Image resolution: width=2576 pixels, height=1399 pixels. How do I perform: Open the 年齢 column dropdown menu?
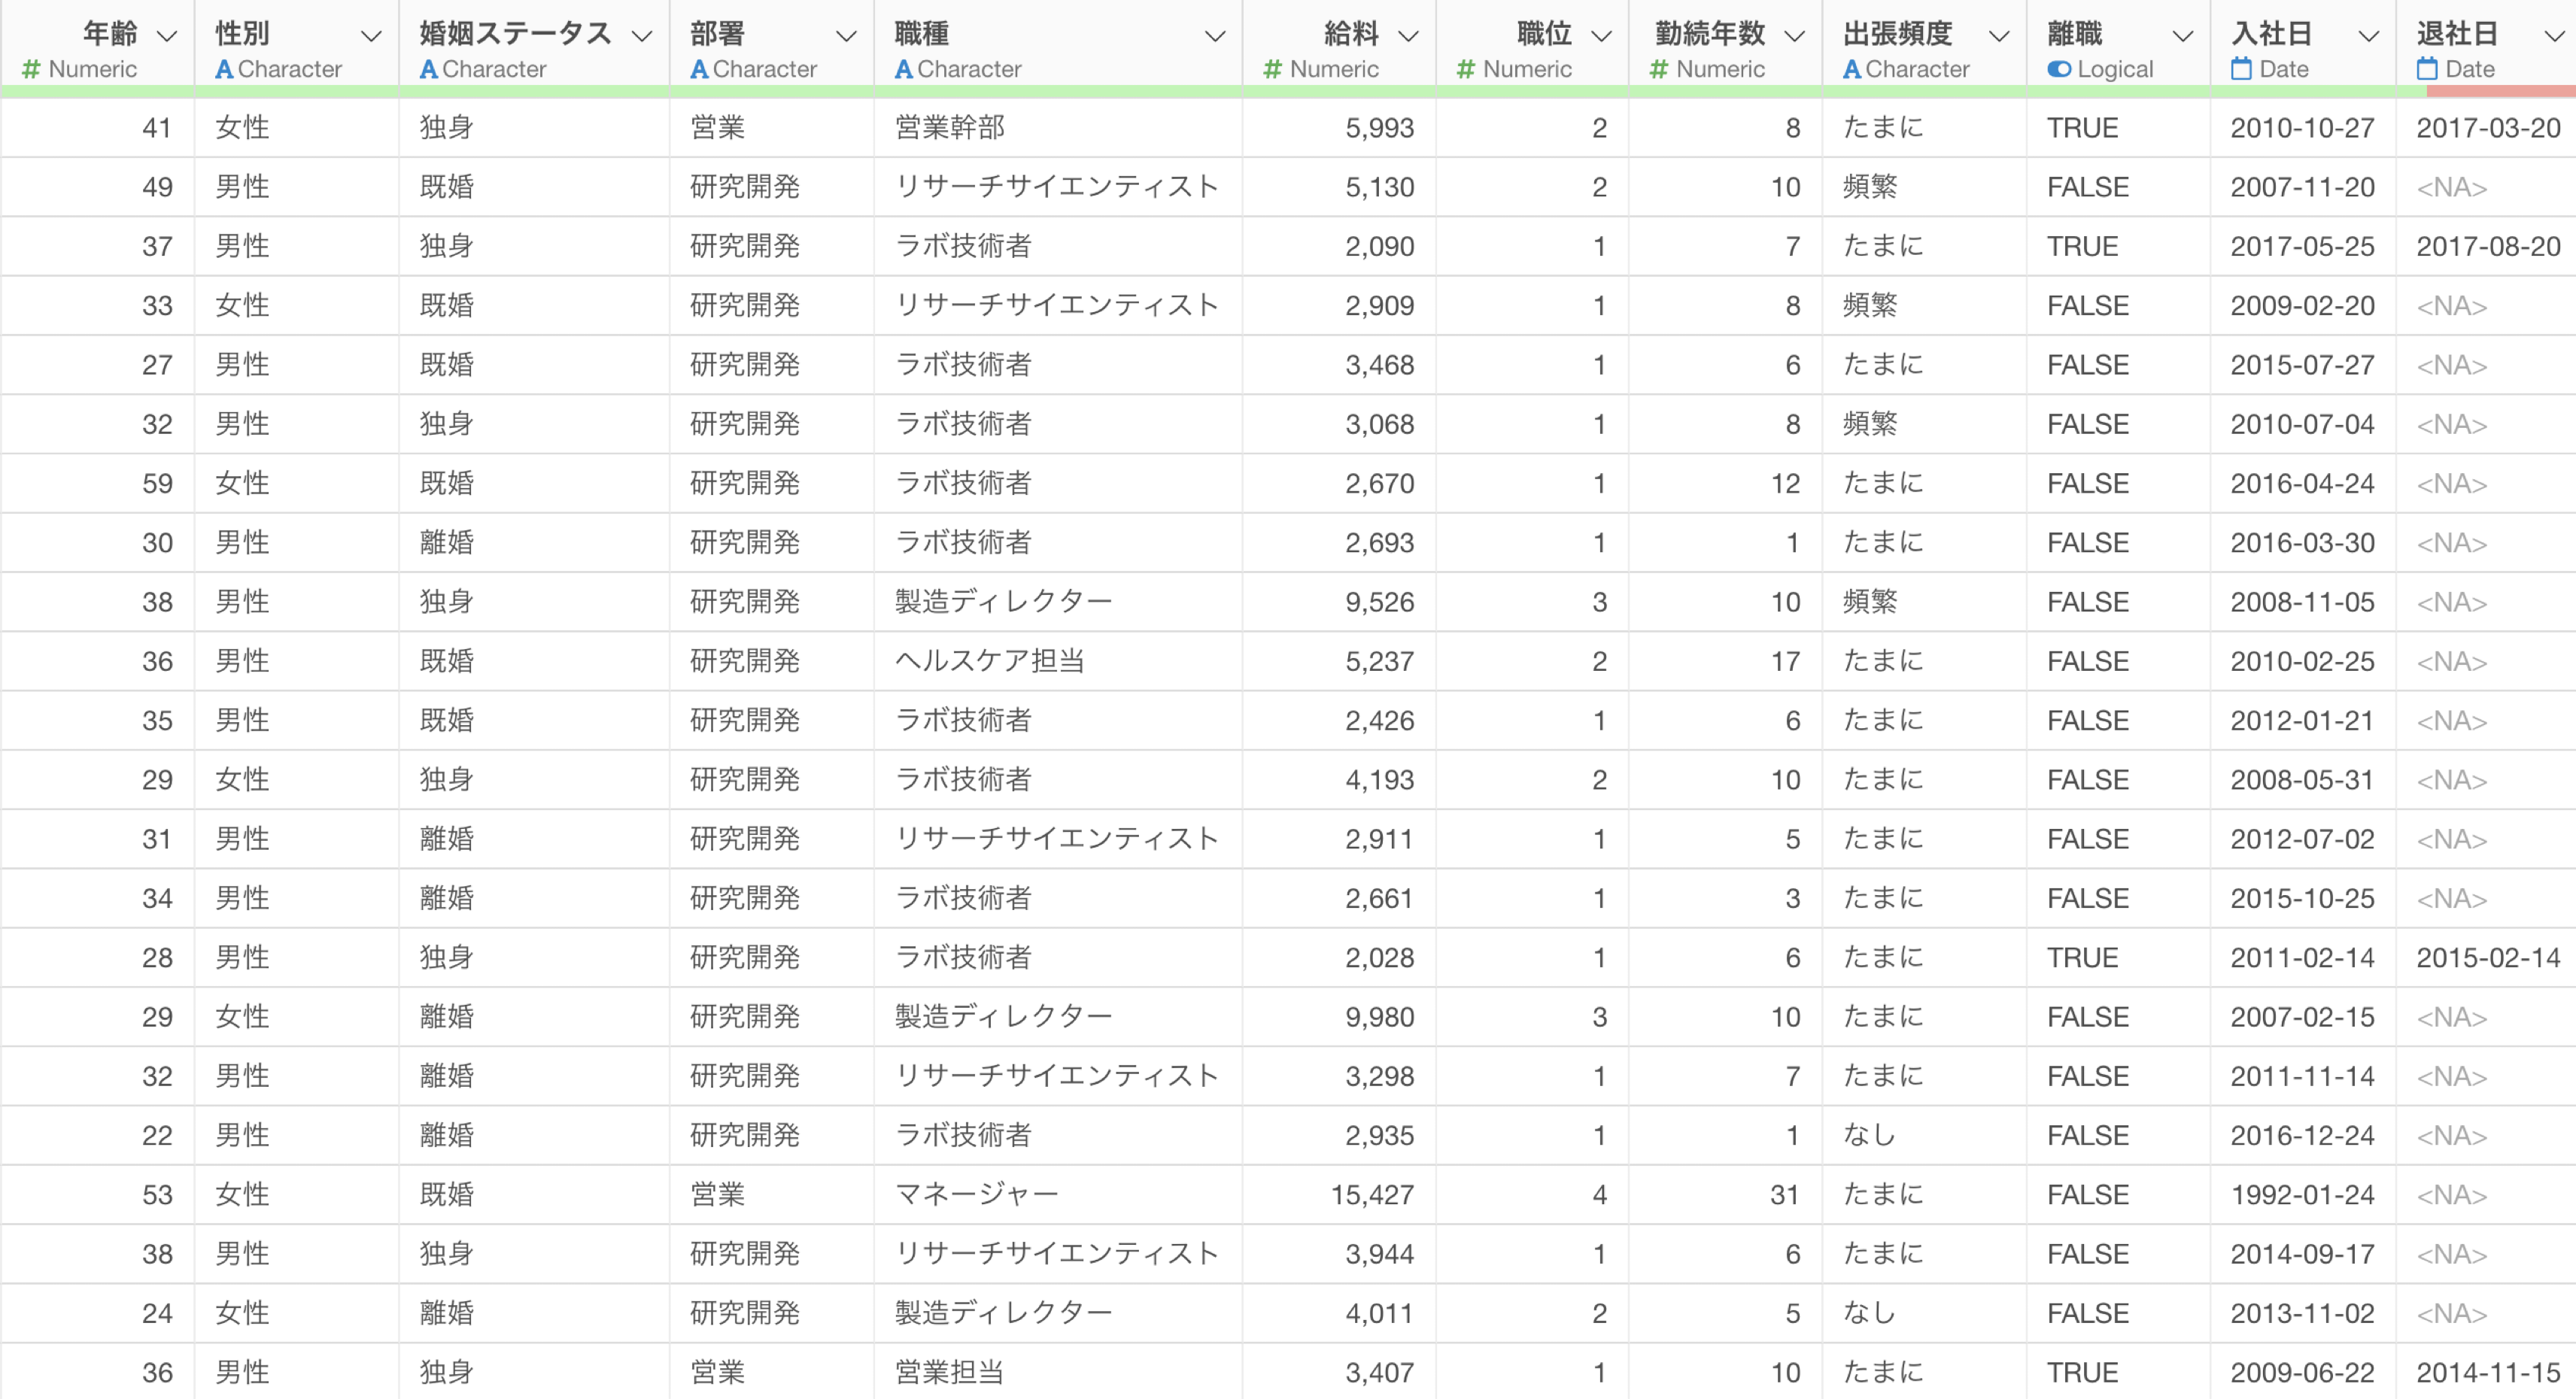click(167, 36)
